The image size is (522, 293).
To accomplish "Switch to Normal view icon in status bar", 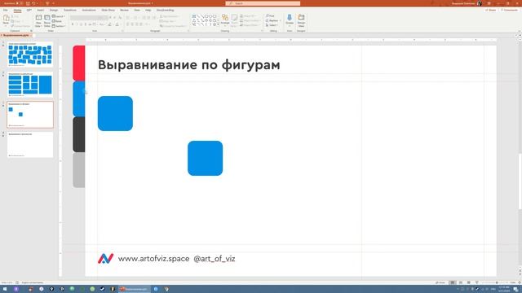I will (453, 282).
